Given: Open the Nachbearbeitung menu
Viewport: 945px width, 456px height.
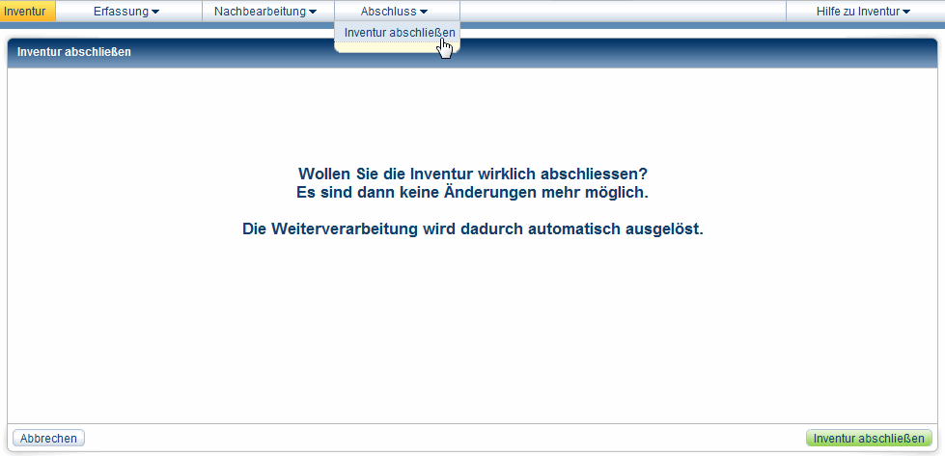Looking at the screenshot, I should coord(260,12).
